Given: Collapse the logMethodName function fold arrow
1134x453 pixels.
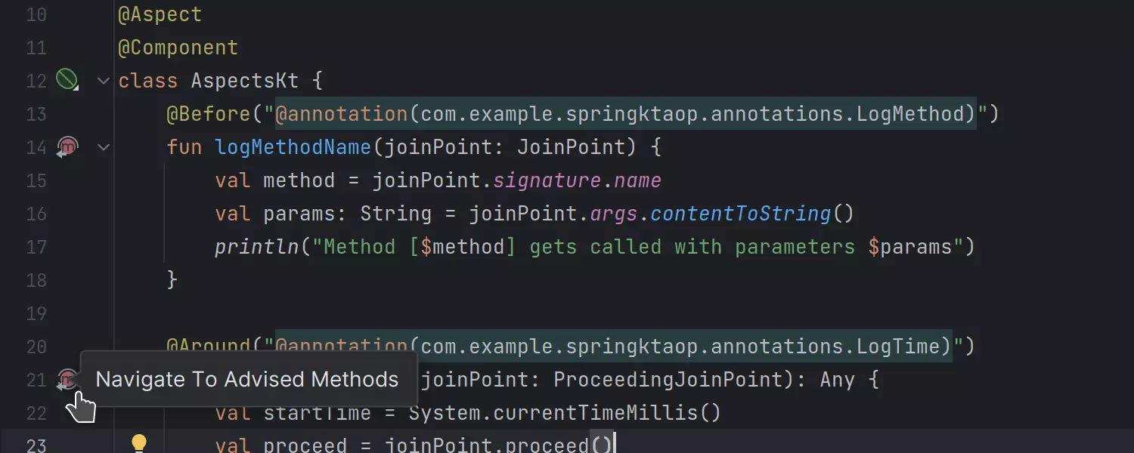Looking at the screenshot, I should click(x=104, y=146).
